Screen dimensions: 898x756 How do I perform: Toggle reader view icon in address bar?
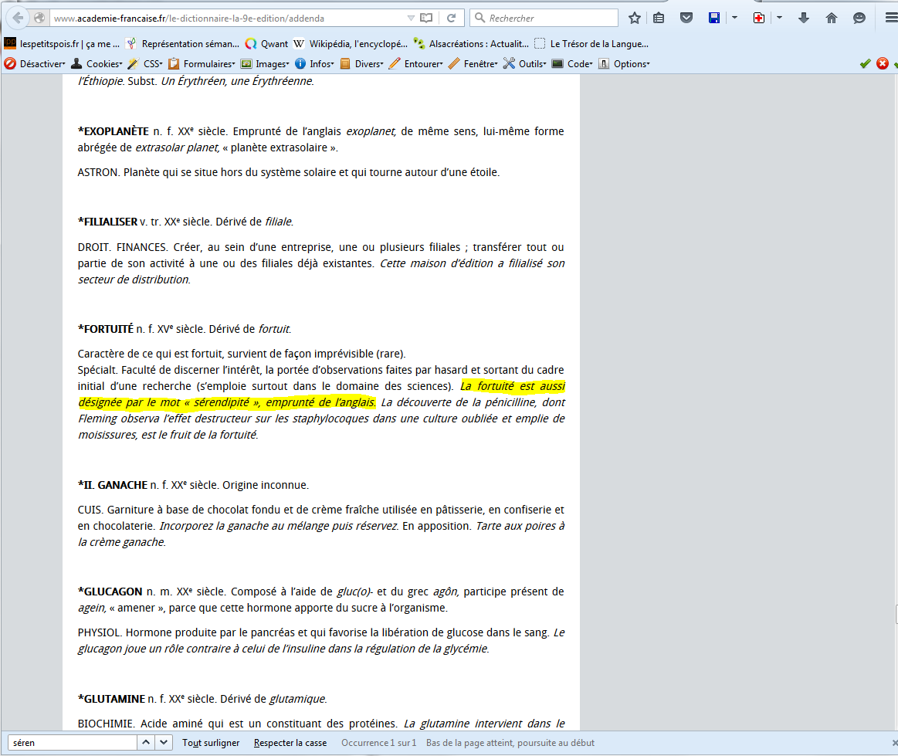point(426,18)
